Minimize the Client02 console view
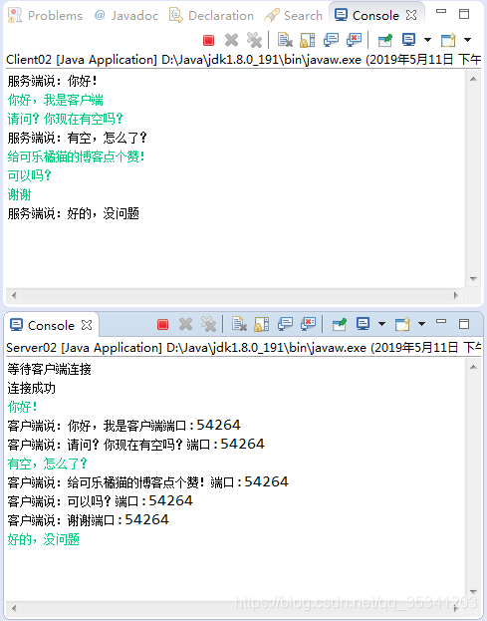The height and width of the screenshot is (621, 487). click(x=441, y=12)
